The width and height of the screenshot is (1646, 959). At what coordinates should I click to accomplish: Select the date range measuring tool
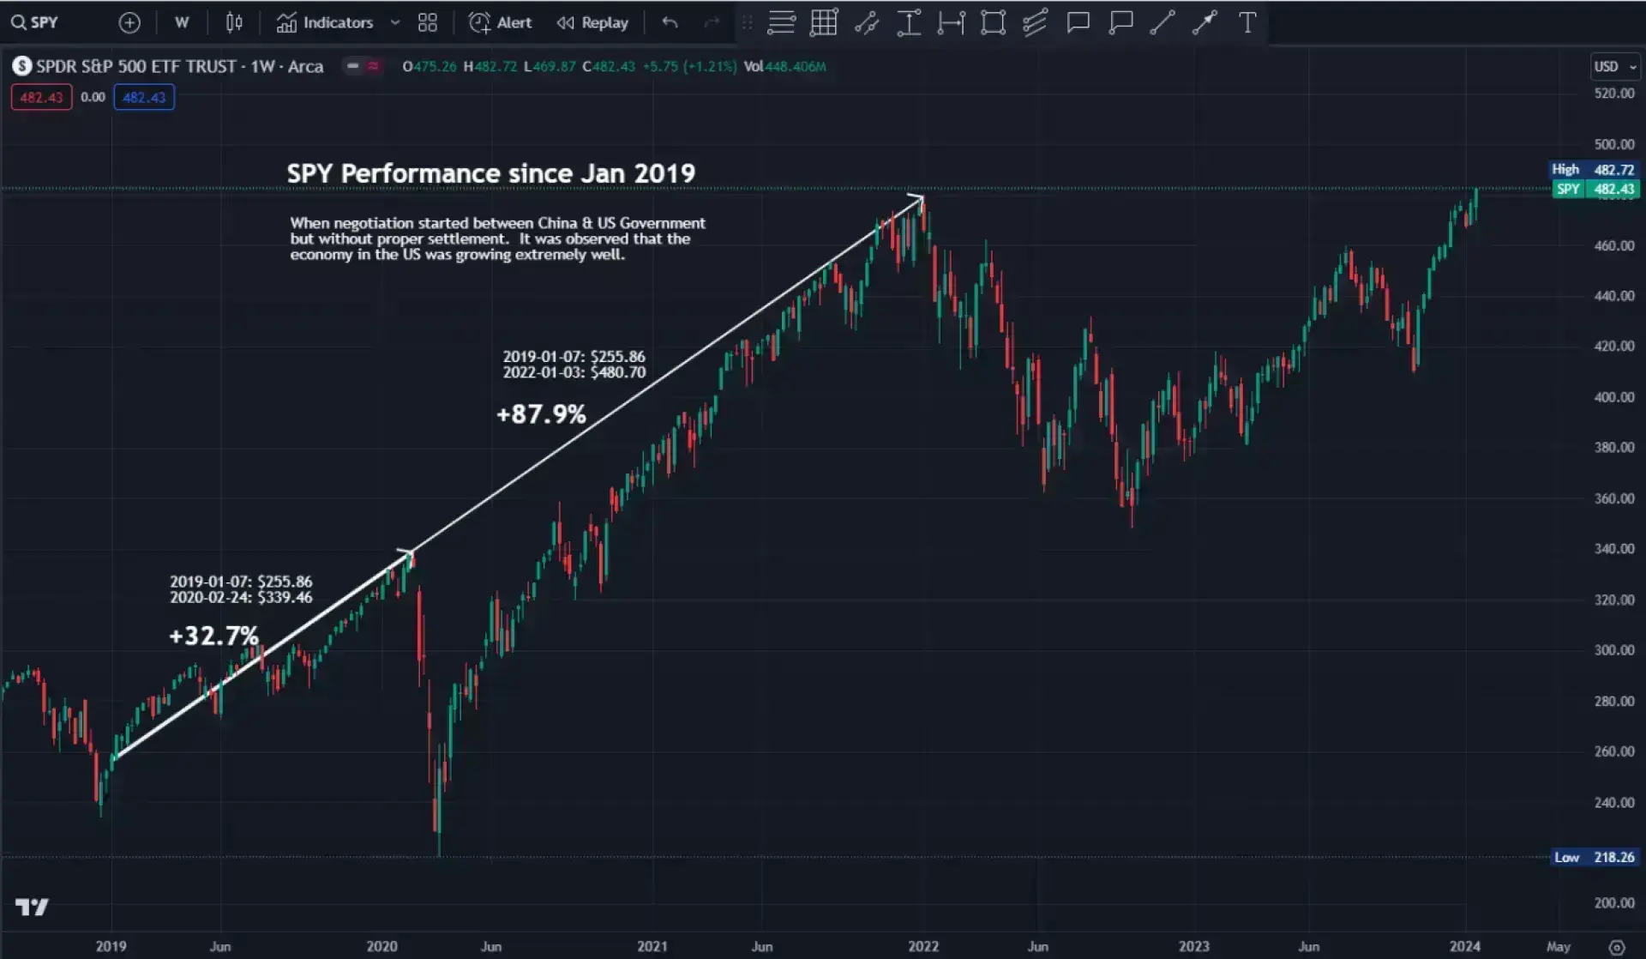tap(951, 23)
